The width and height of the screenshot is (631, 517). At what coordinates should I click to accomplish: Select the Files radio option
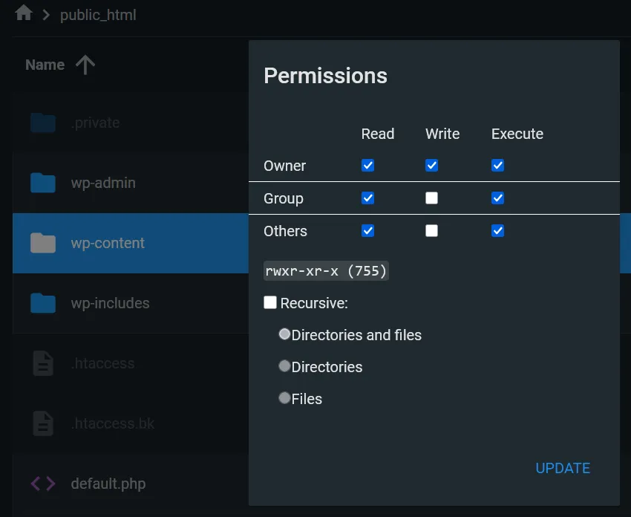click(x=284, y=397)
